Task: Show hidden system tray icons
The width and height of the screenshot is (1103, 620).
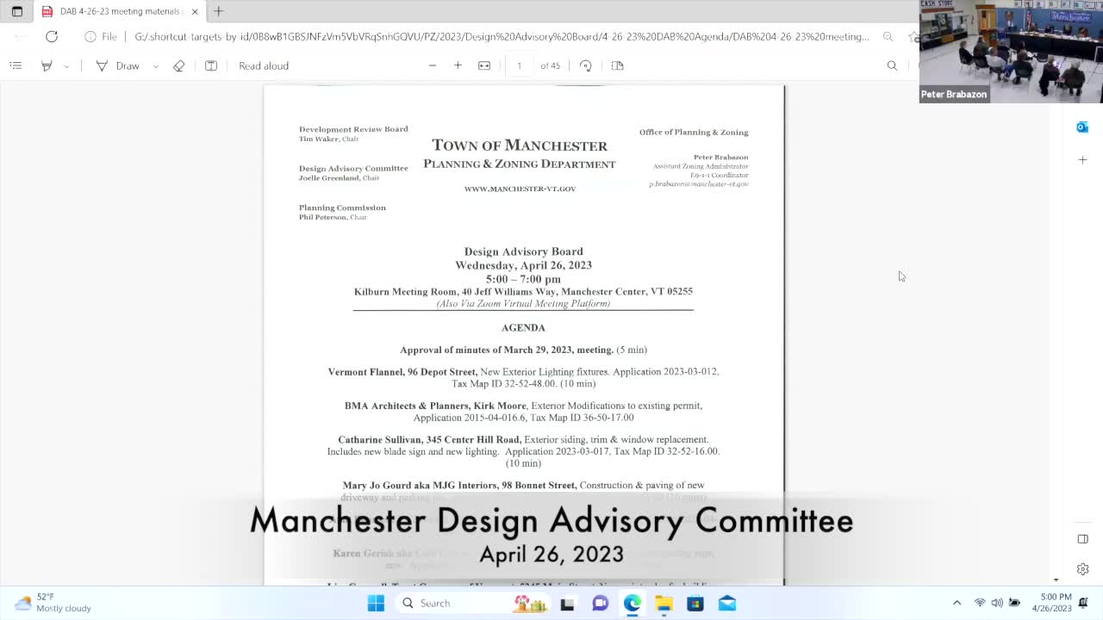Action: 957,603
